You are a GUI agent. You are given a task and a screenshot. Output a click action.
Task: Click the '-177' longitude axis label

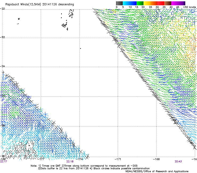click(x=41, y=159)
